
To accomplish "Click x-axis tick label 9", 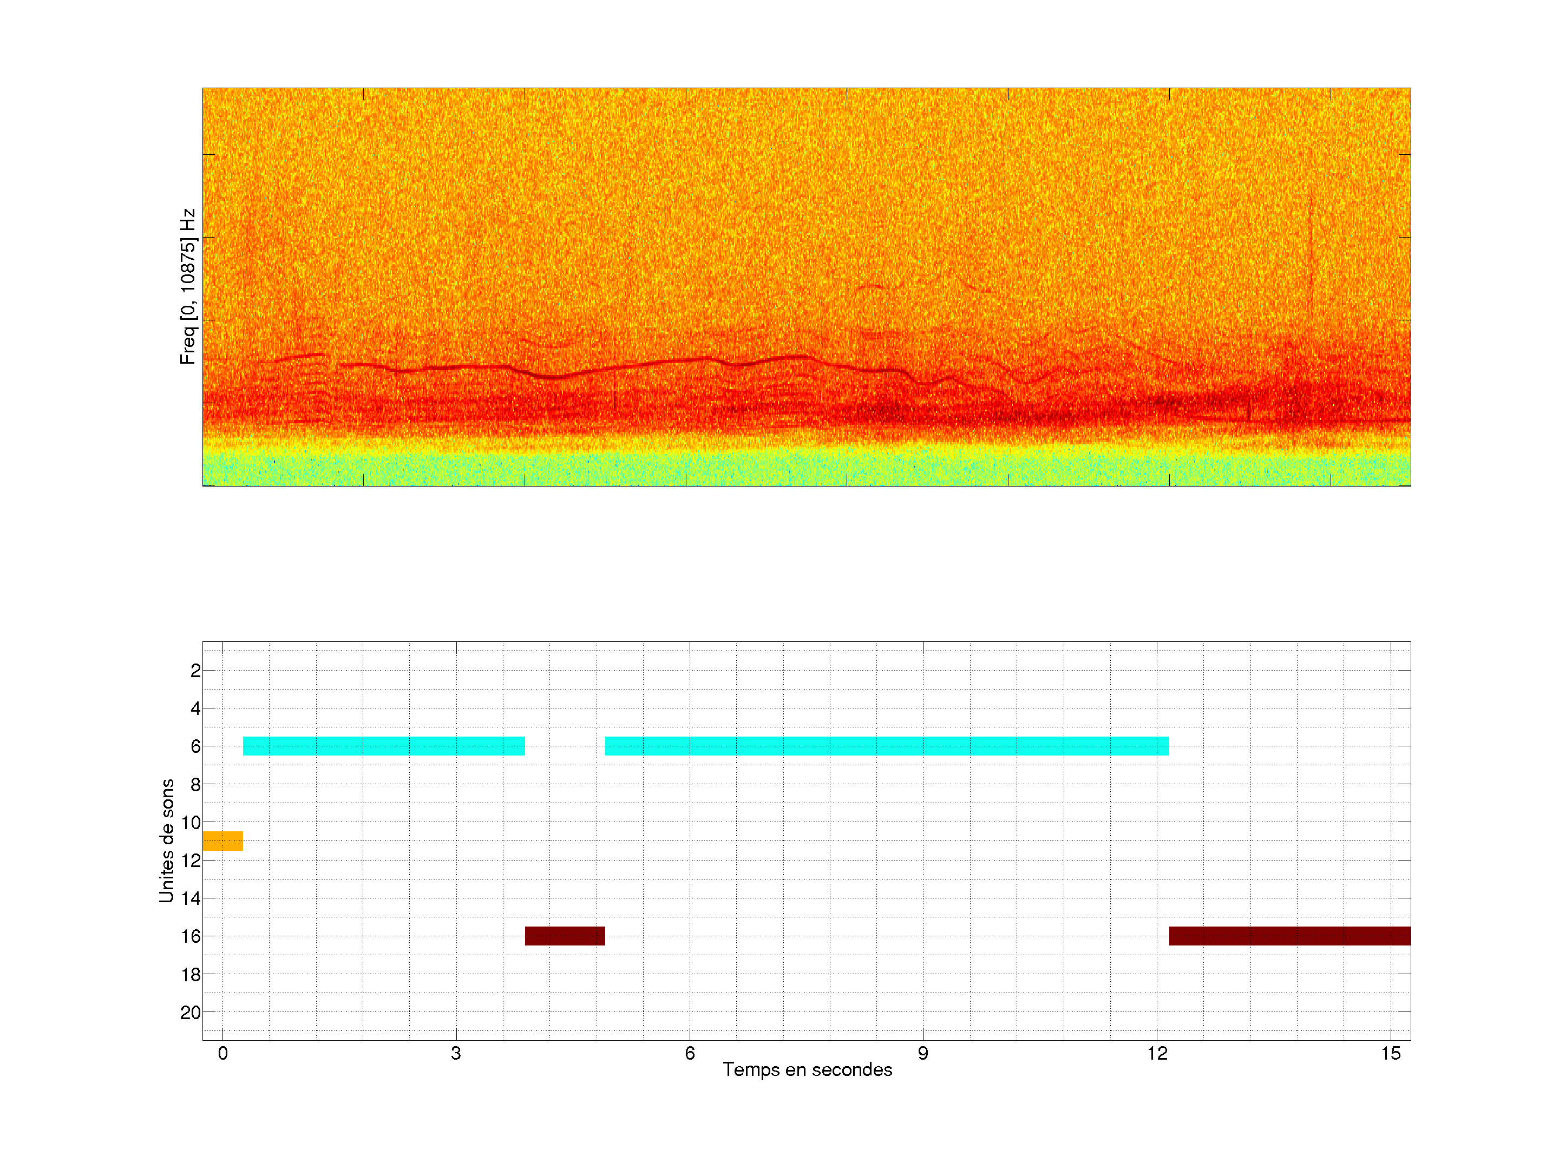I will click(922, 1053).
